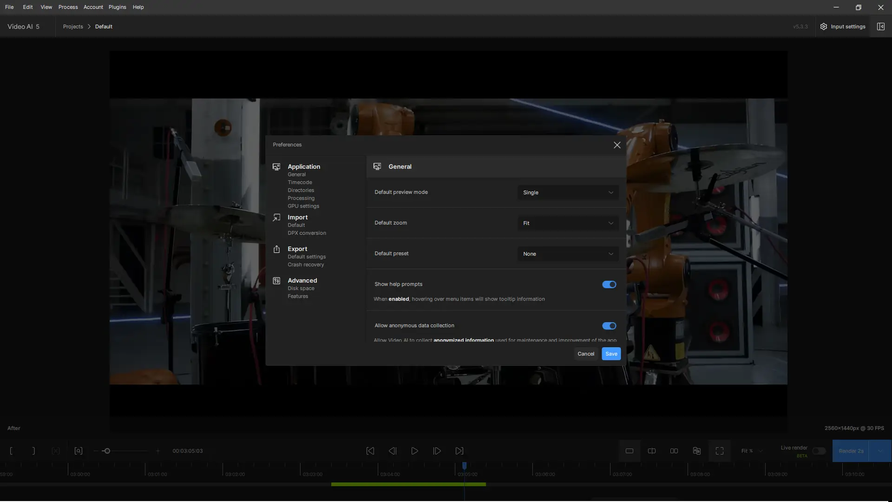Click the zoom-to-selection timeline icon
The height and width of the screenshot is (502, 892).
pos(78,451)
